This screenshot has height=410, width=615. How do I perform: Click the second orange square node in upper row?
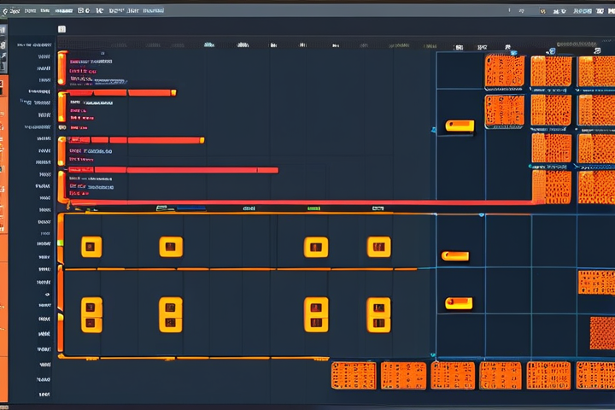[171, 247]
